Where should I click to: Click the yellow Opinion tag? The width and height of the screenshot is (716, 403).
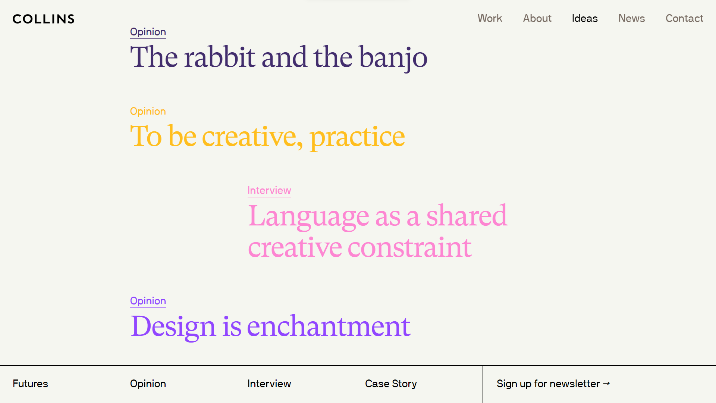148,112
